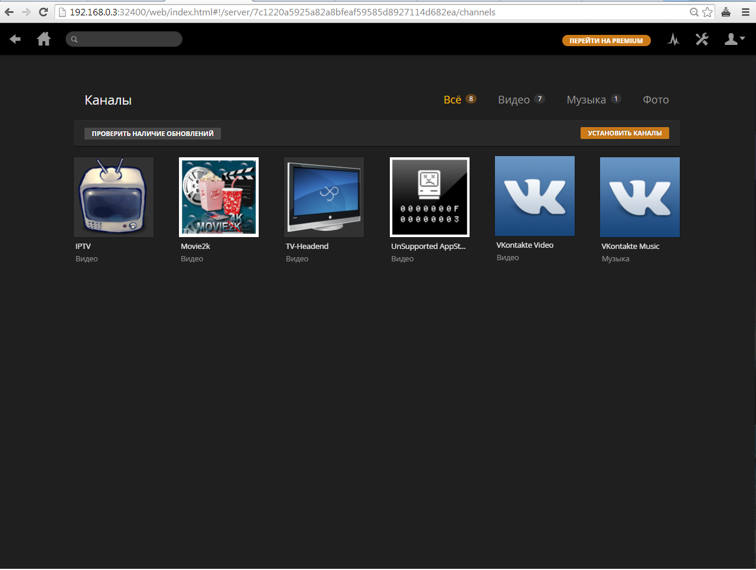Viewport: 756px width, 570px height.
Task: Click the browser back arrow
Action: coord(9,12)
